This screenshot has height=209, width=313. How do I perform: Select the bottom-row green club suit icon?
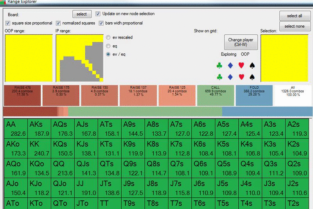coord(219,77)
